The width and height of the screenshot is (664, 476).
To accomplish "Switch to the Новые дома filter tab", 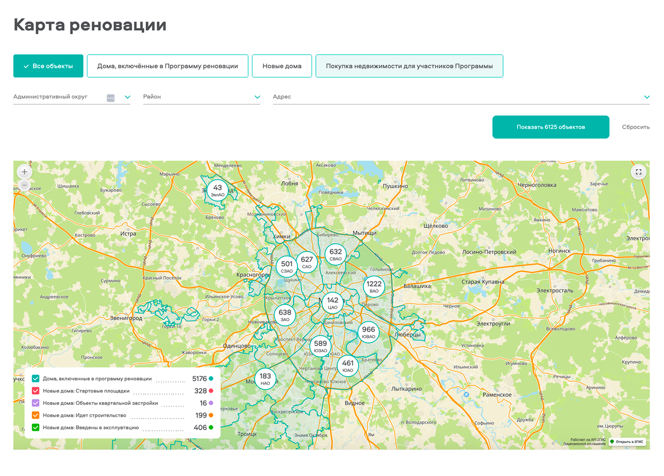I will pyautogui.click(x=282, y=66).
